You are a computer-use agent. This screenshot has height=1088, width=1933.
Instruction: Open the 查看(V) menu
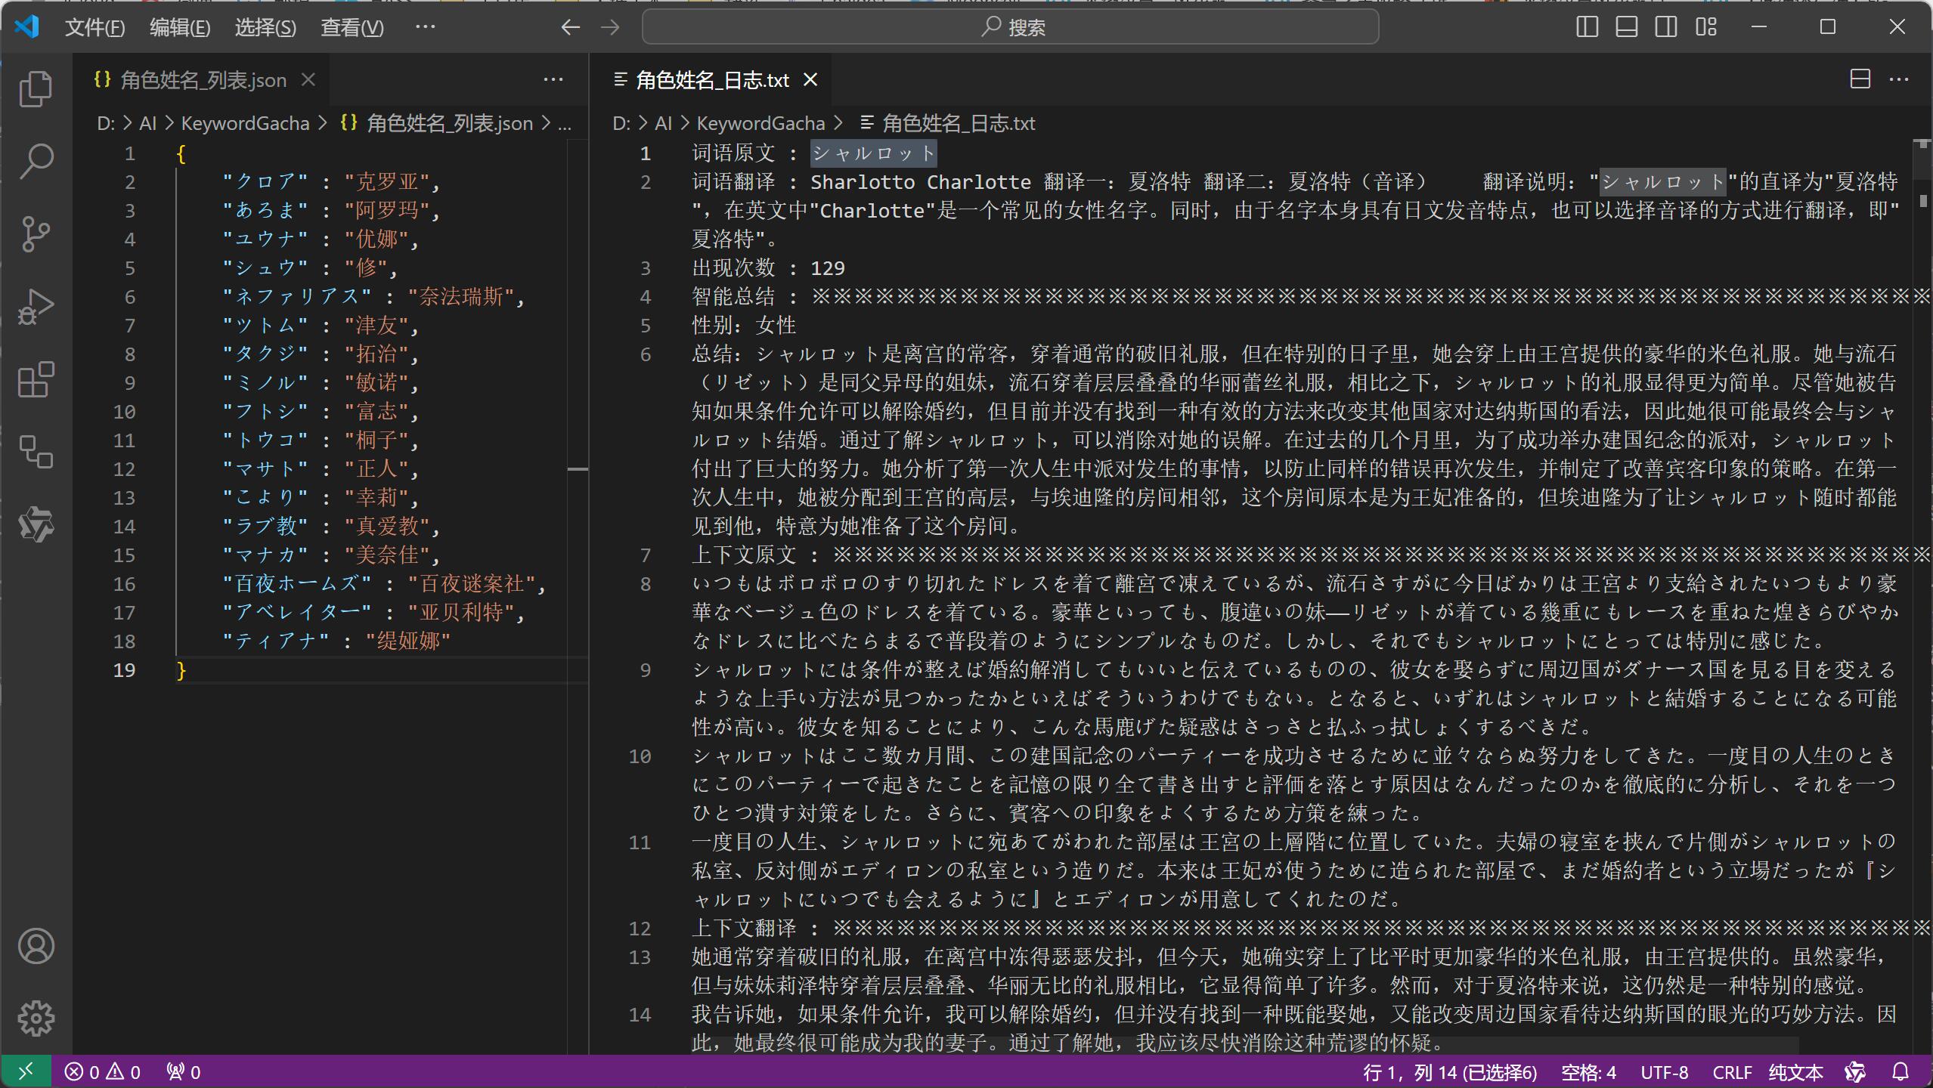[352, 28]
